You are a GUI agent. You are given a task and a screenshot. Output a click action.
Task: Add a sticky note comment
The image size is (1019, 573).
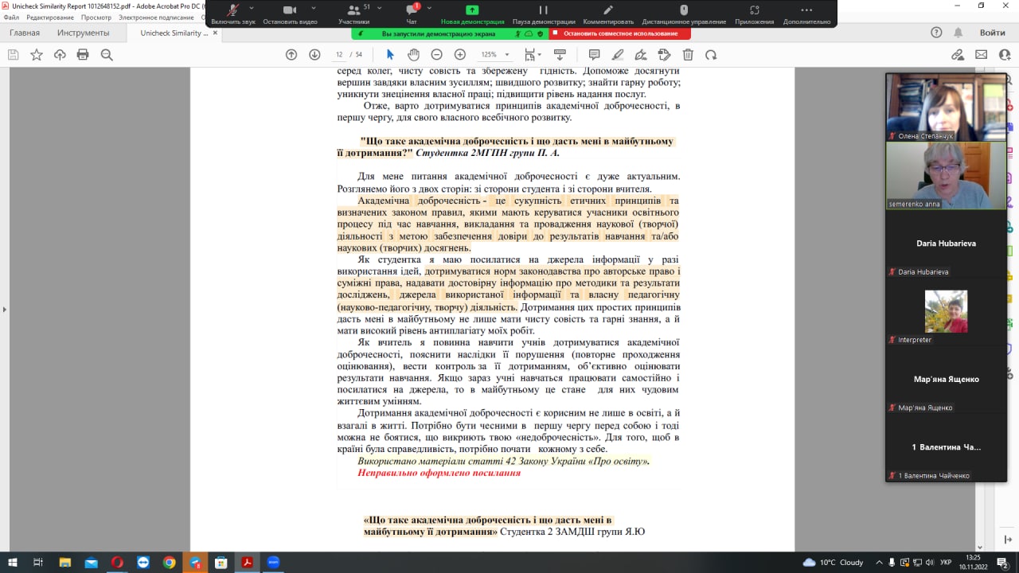(x=594, y=55)
